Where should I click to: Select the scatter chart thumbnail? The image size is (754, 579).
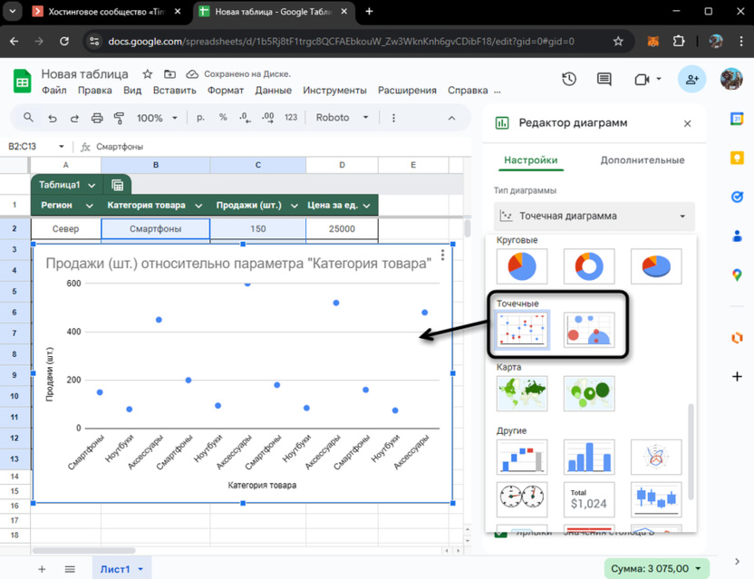tap(522, 331)
